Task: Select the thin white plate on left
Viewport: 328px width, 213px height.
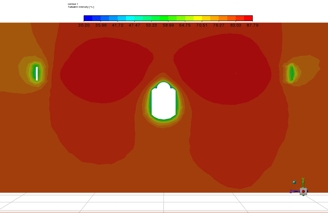Action: [37, 73]
